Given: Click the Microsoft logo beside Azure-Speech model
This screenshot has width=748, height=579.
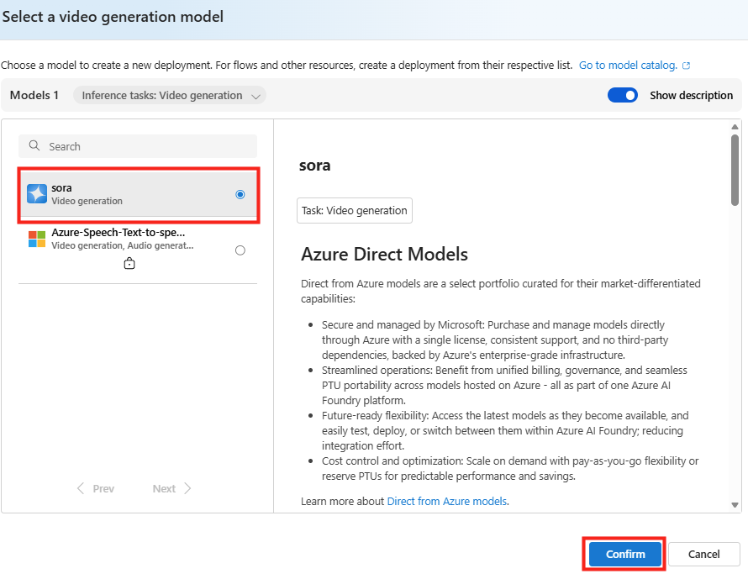Looking at the screenshot, I should point(37,239).
